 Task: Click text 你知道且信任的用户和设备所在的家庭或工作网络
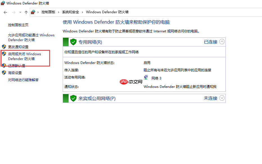101,52
